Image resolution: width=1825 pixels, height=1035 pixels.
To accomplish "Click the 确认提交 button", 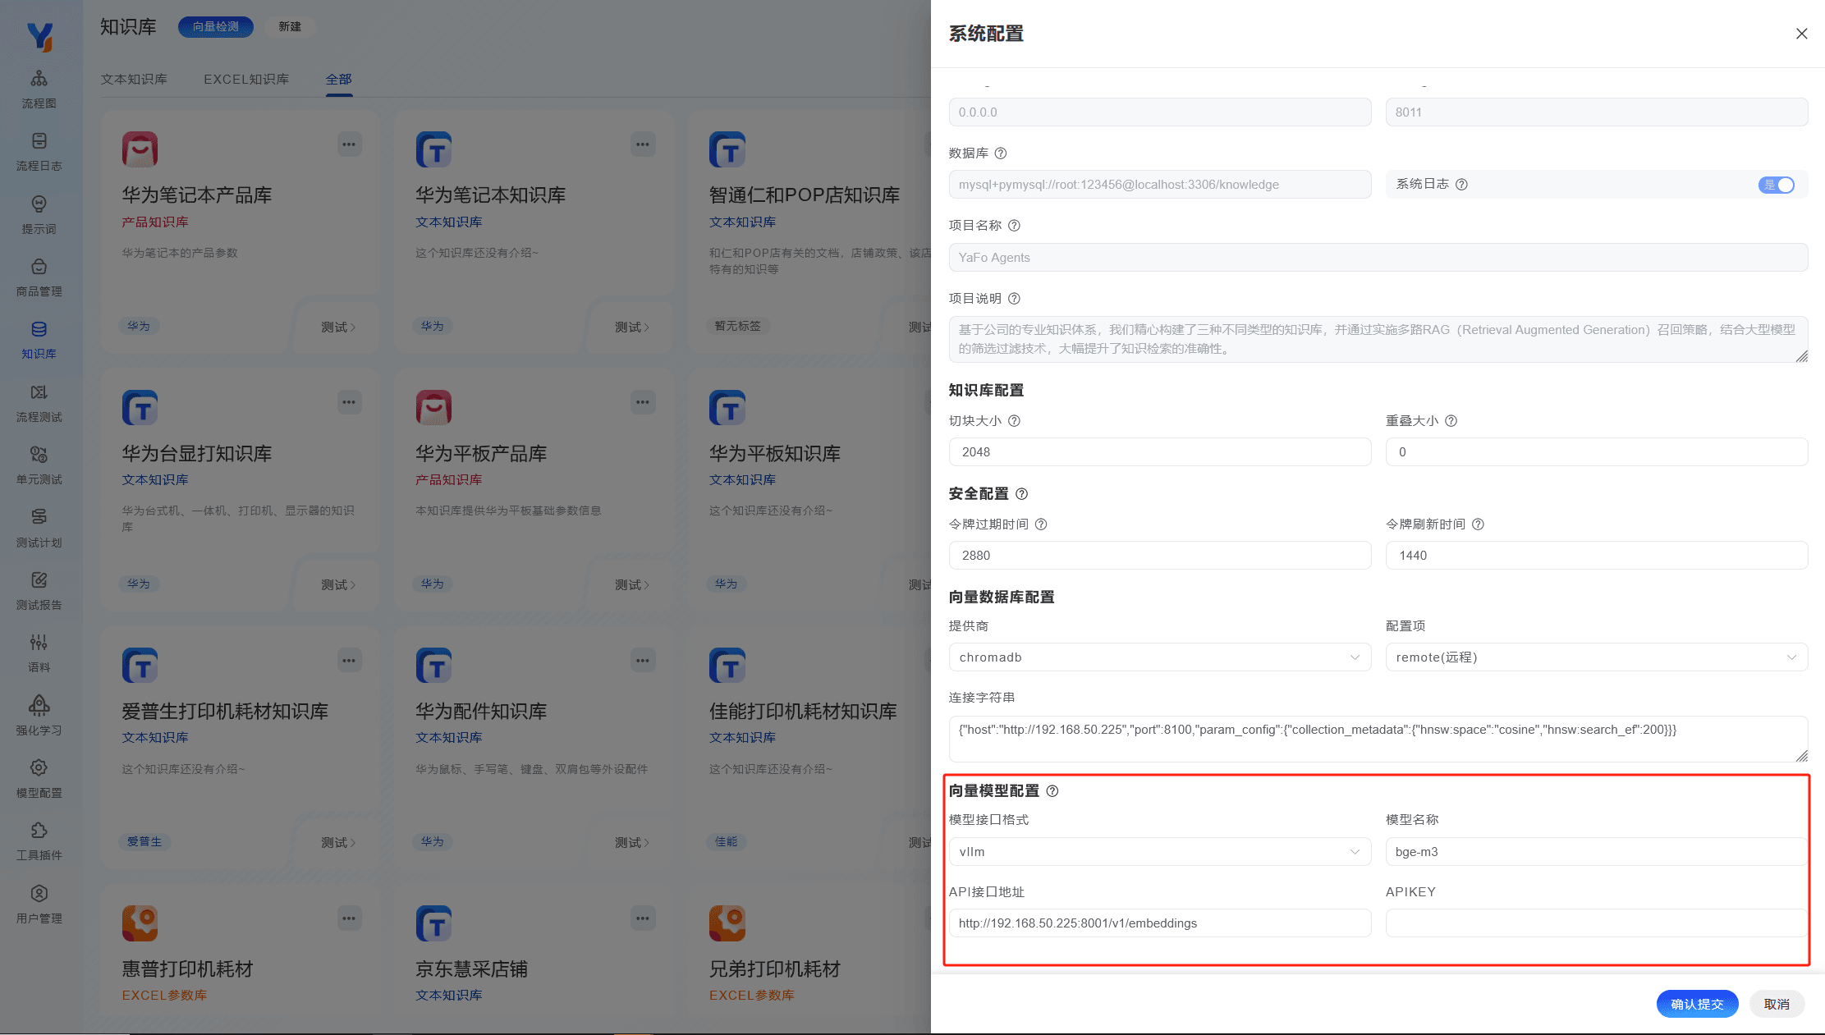I will point(1696,1004).
